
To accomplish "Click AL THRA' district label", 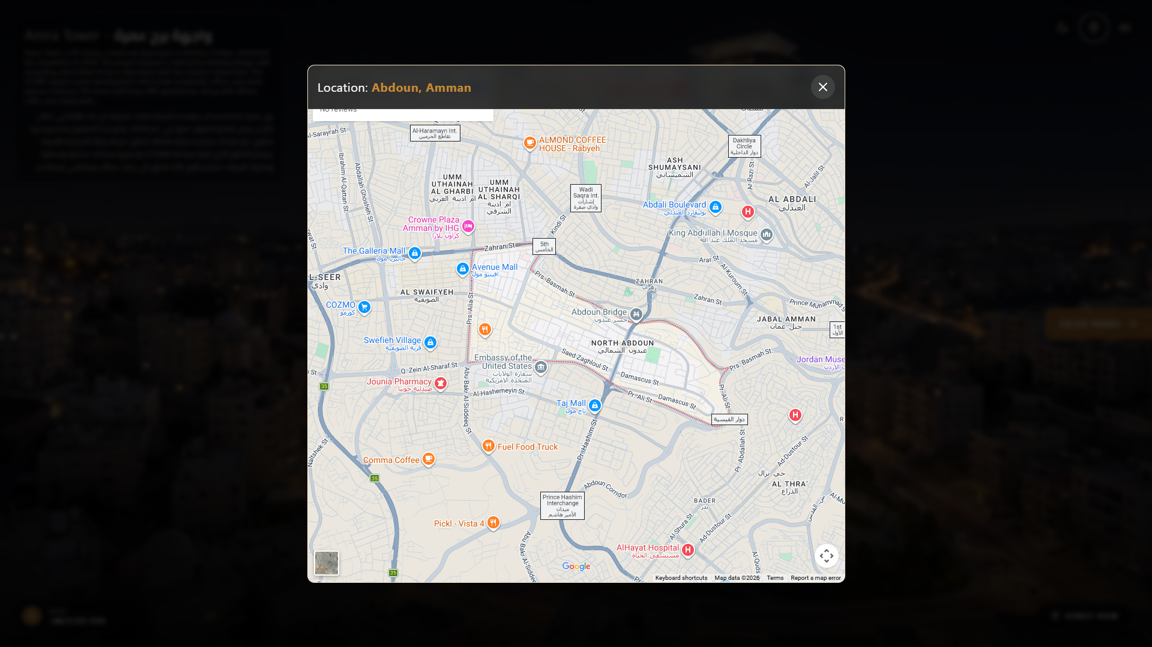I will click(789, 487).
